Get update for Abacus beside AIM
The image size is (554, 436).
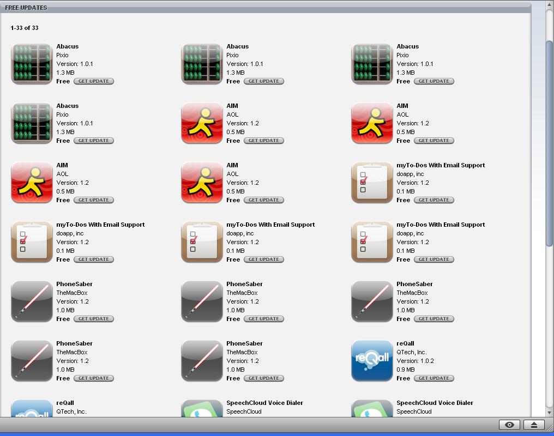click(x=94, y=141)
